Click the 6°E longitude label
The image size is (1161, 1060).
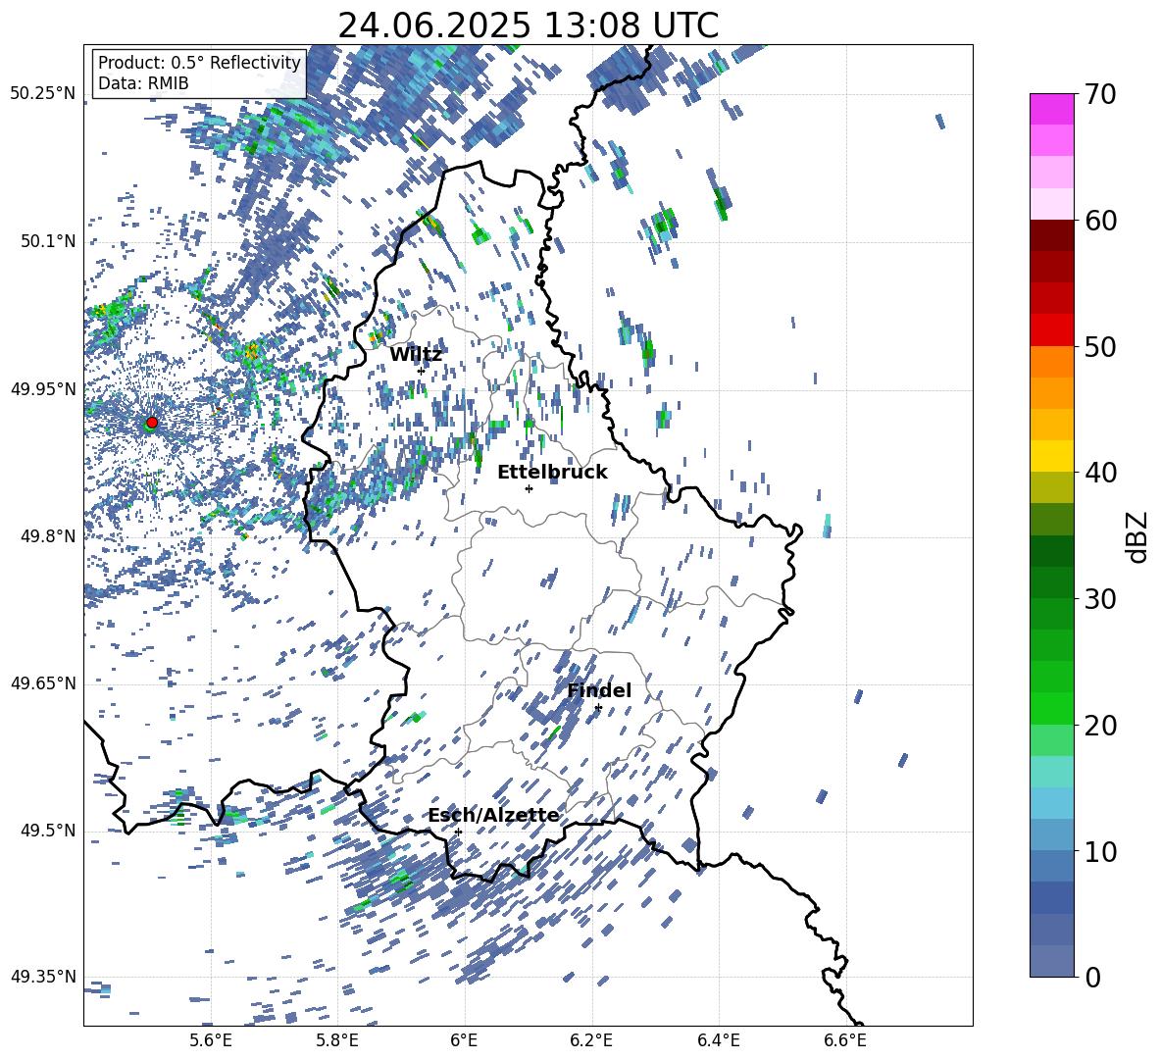[x=464, y=1040]
